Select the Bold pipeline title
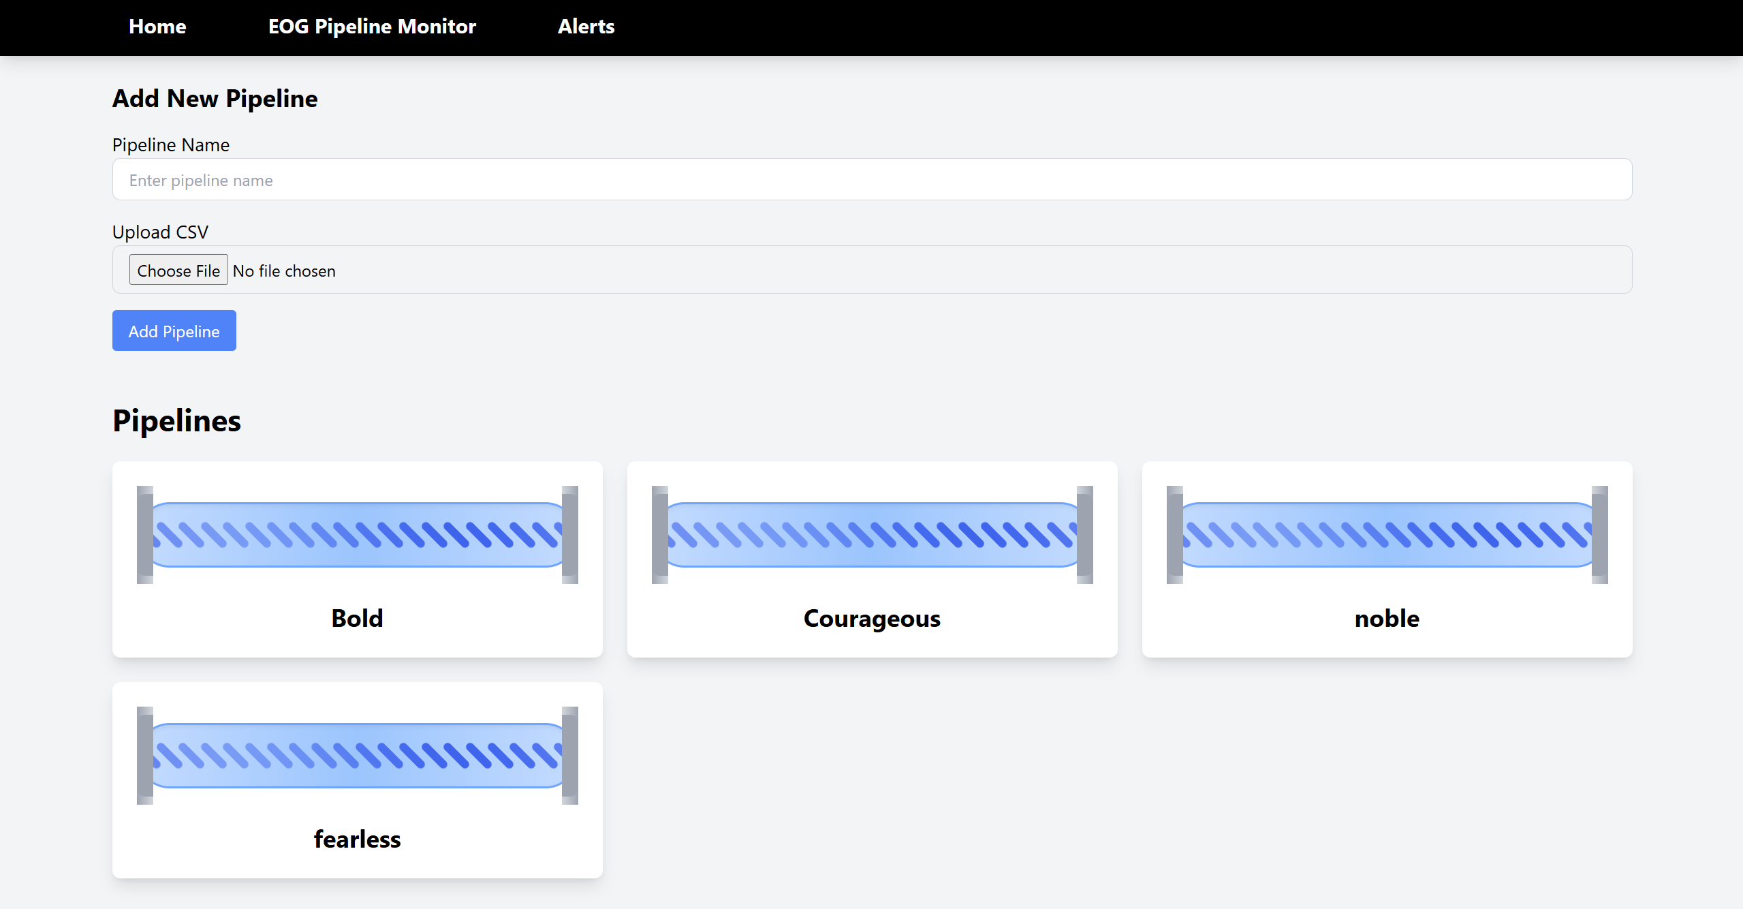 pos(357,619)
